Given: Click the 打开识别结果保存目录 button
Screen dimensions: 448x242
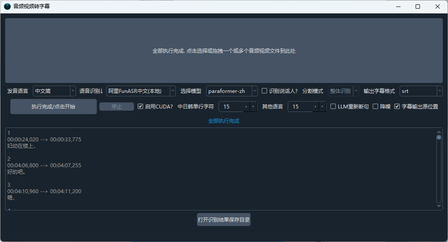Looking at the screenshot, I should [x=224, y=220].
